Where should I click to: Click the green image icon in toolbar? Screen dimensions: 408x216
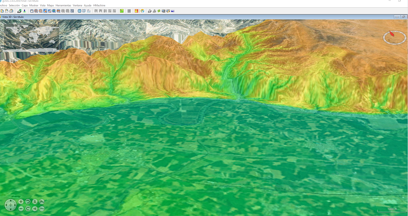(122, 11)
